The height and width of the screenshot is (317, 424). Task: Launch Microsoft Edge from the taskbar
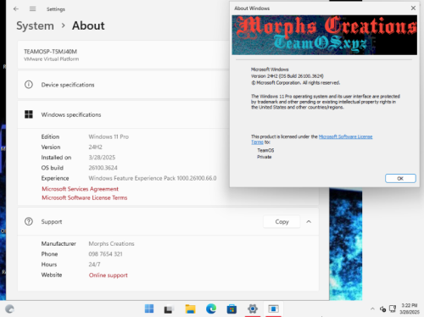click(211, 309)
